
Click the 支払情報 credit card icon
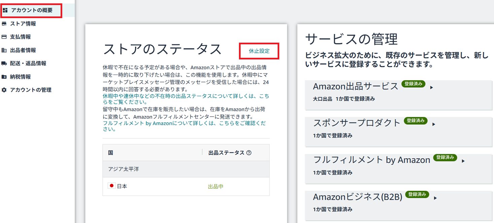[x=4, y=37]
